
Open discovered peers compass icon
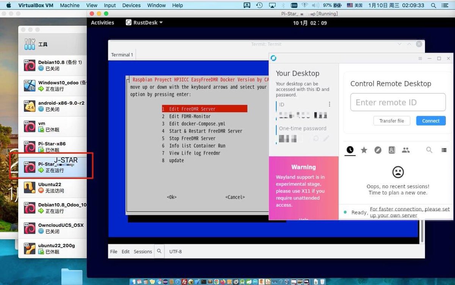click(x=378, y=150)
